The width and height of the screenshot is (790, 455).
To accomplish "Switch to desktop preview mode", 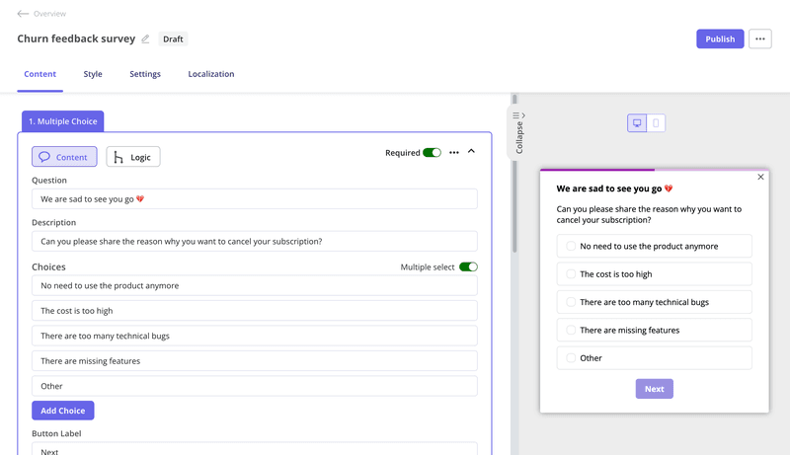I will click(x=637, y=123).
